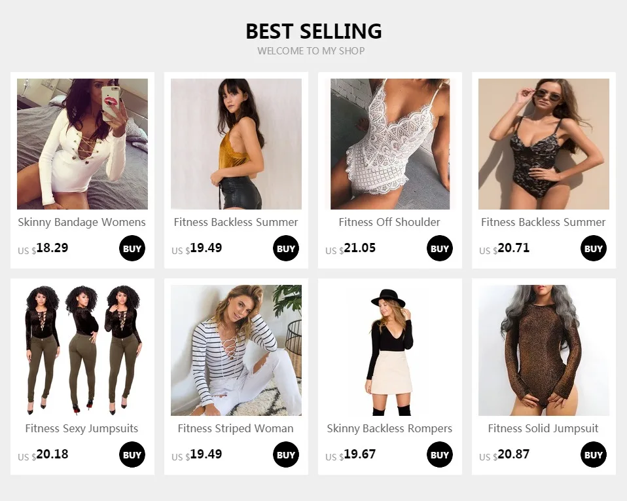Open the olive pants three-pose product image
This screenshot has height=501, width=627.
[x=82, y=350]
